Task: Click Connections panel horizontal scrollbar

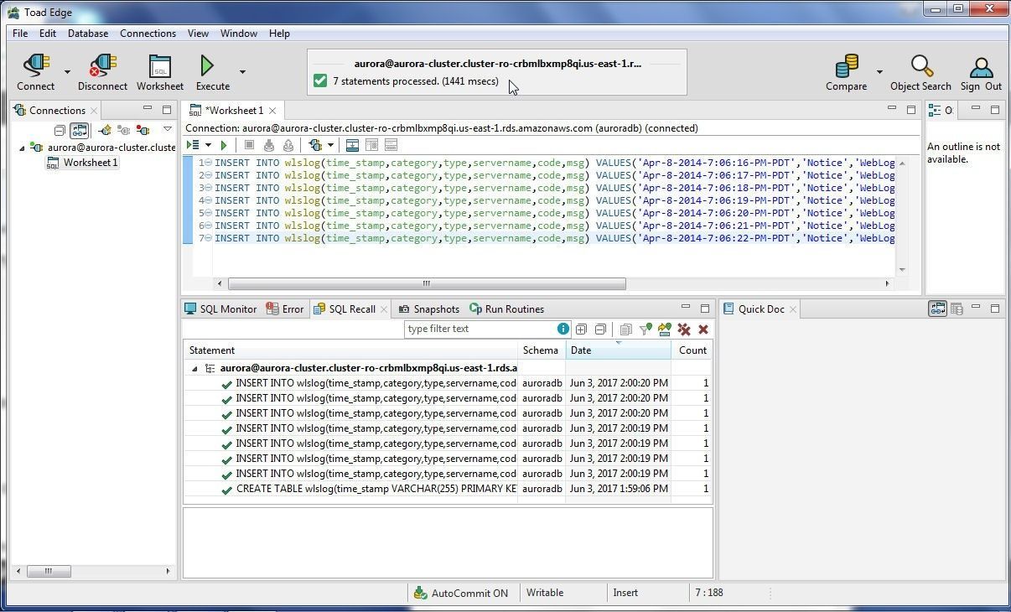Action: pos(49,571)
